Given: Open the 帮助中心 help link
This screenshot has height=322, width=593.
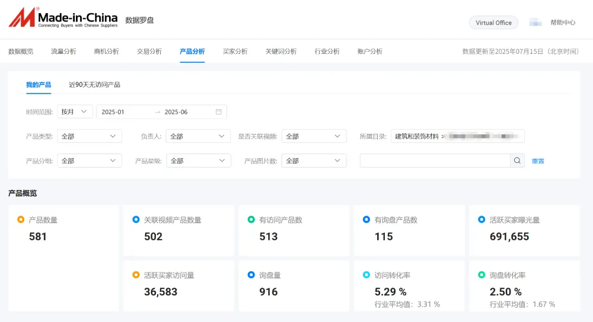Looking at the screenshot, I should pyautogui.click(x=562, y=22).
